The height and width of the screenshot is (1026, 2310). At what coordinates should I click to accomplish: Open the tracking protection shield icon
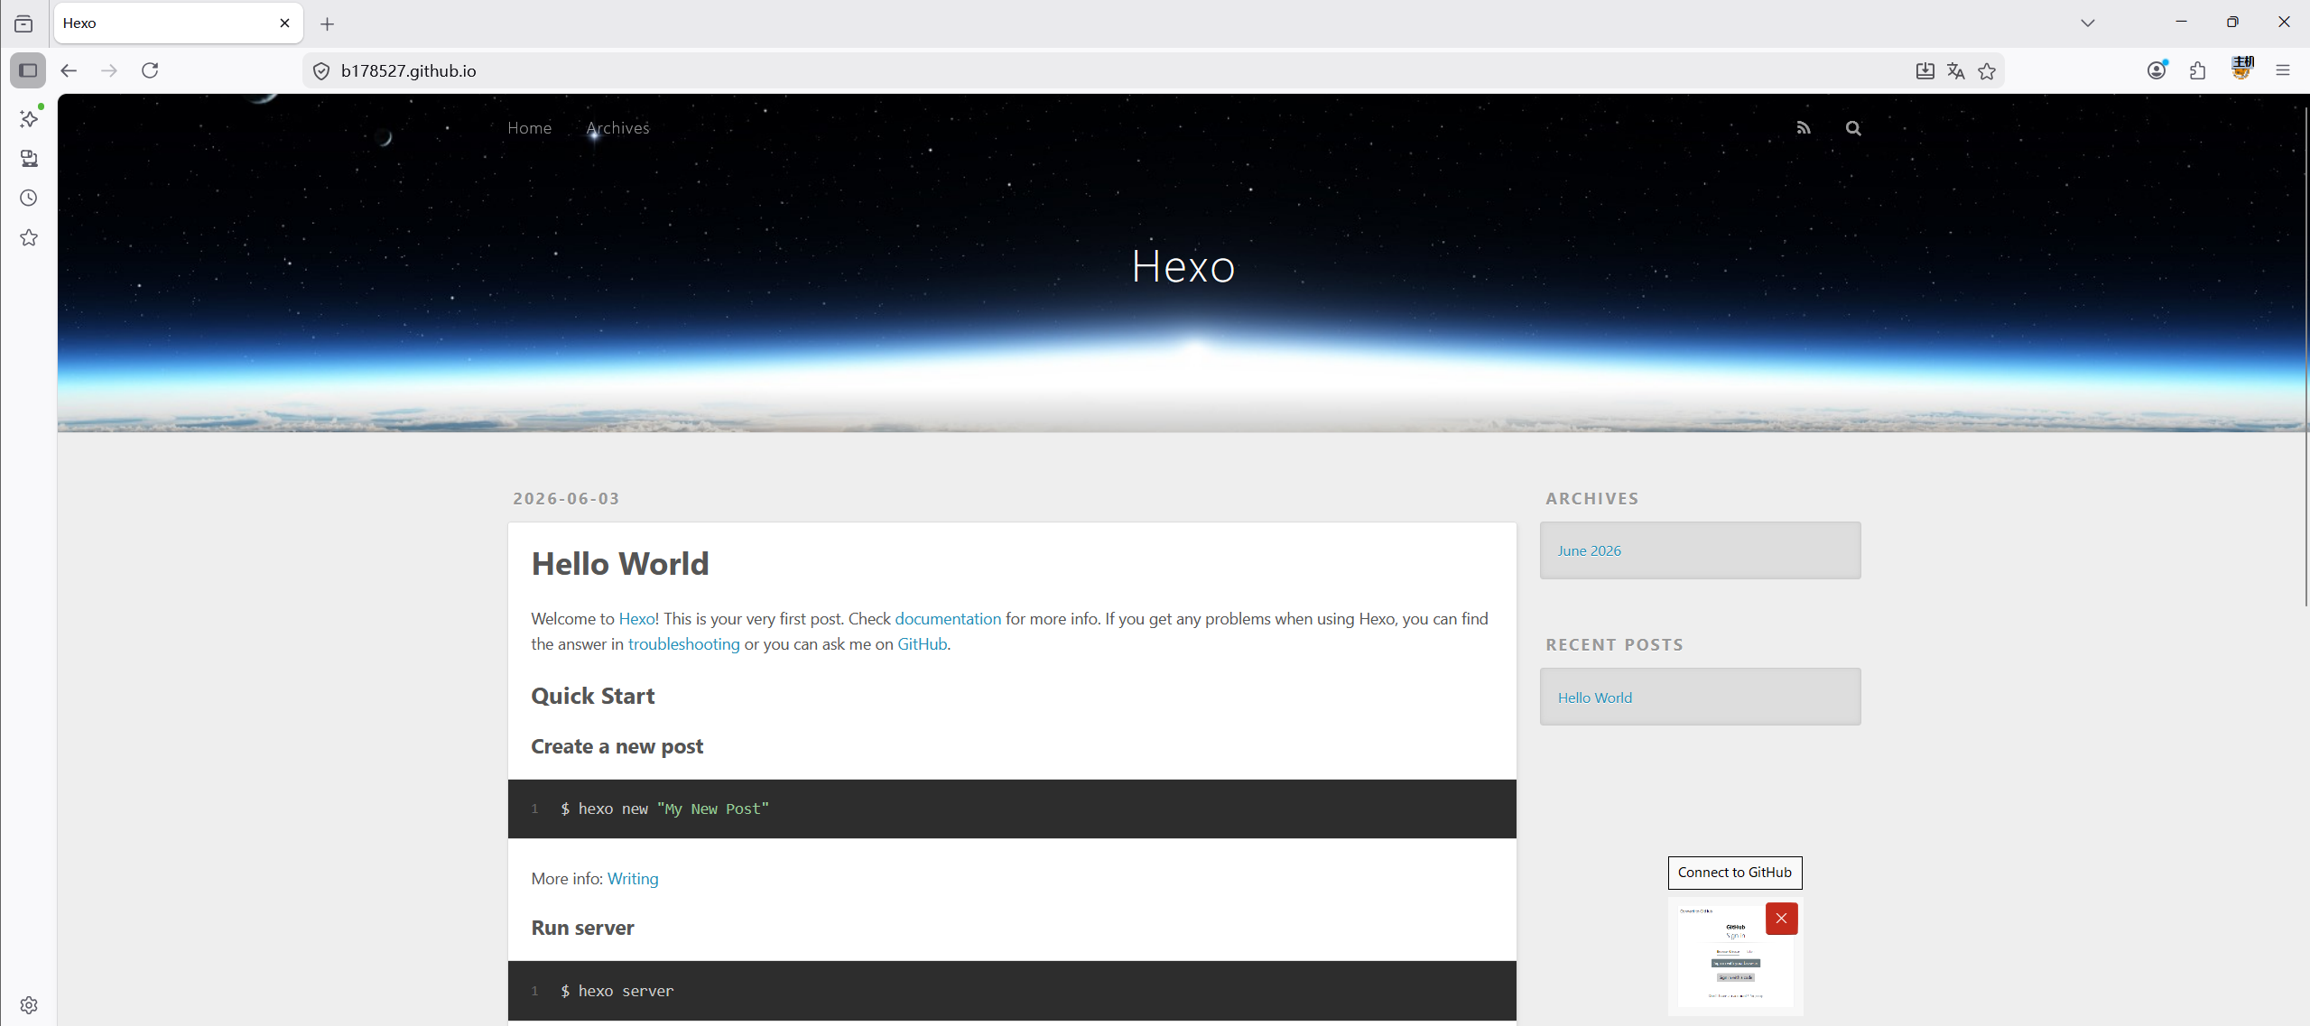click(x=321, y=71)
